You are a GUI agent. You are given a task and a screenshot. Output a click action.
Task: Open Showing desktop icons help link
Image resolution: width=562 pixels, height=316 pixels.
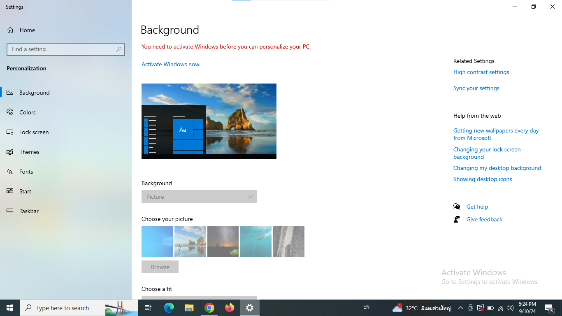click(x=483, y=179)
